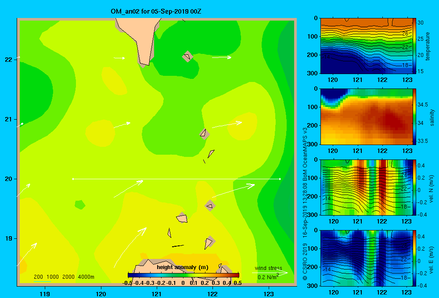Click the vertical '© CSIRO 2019' credit text
Screen dimensions: 439x298
point(305,261)
